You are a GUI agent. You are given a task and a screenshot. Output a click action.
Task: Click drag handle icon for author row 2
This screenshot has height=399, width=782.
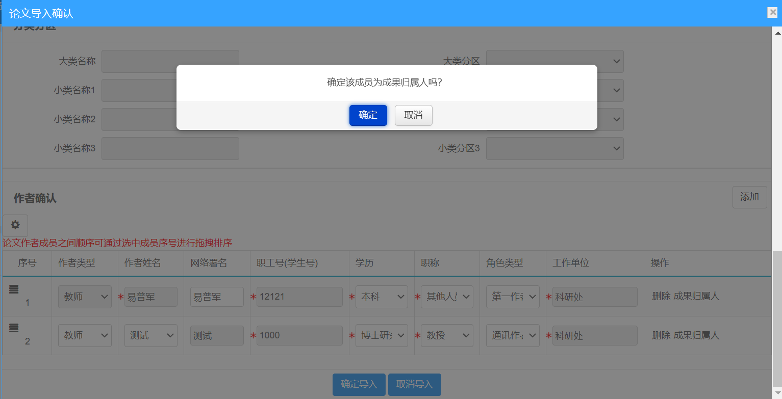click(x=14, y=328)
